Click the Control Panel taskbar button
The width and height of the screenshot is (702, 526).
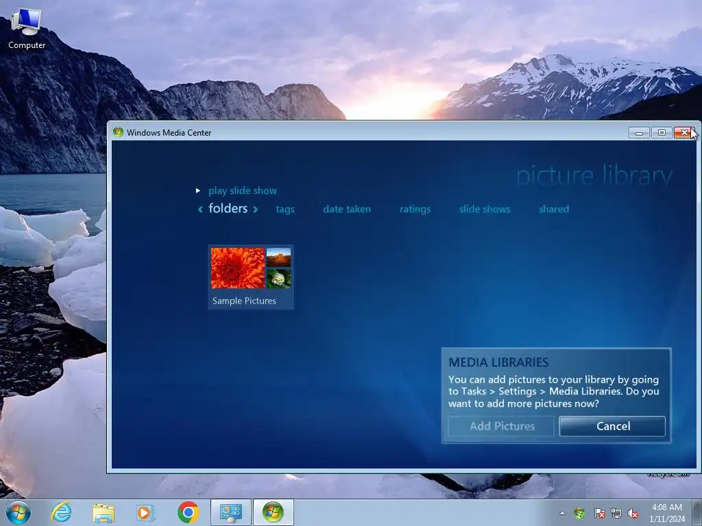tap(230, 512)
